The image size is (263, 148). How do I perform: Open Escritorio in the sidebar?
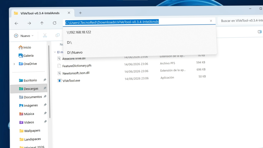click(28, 81)
